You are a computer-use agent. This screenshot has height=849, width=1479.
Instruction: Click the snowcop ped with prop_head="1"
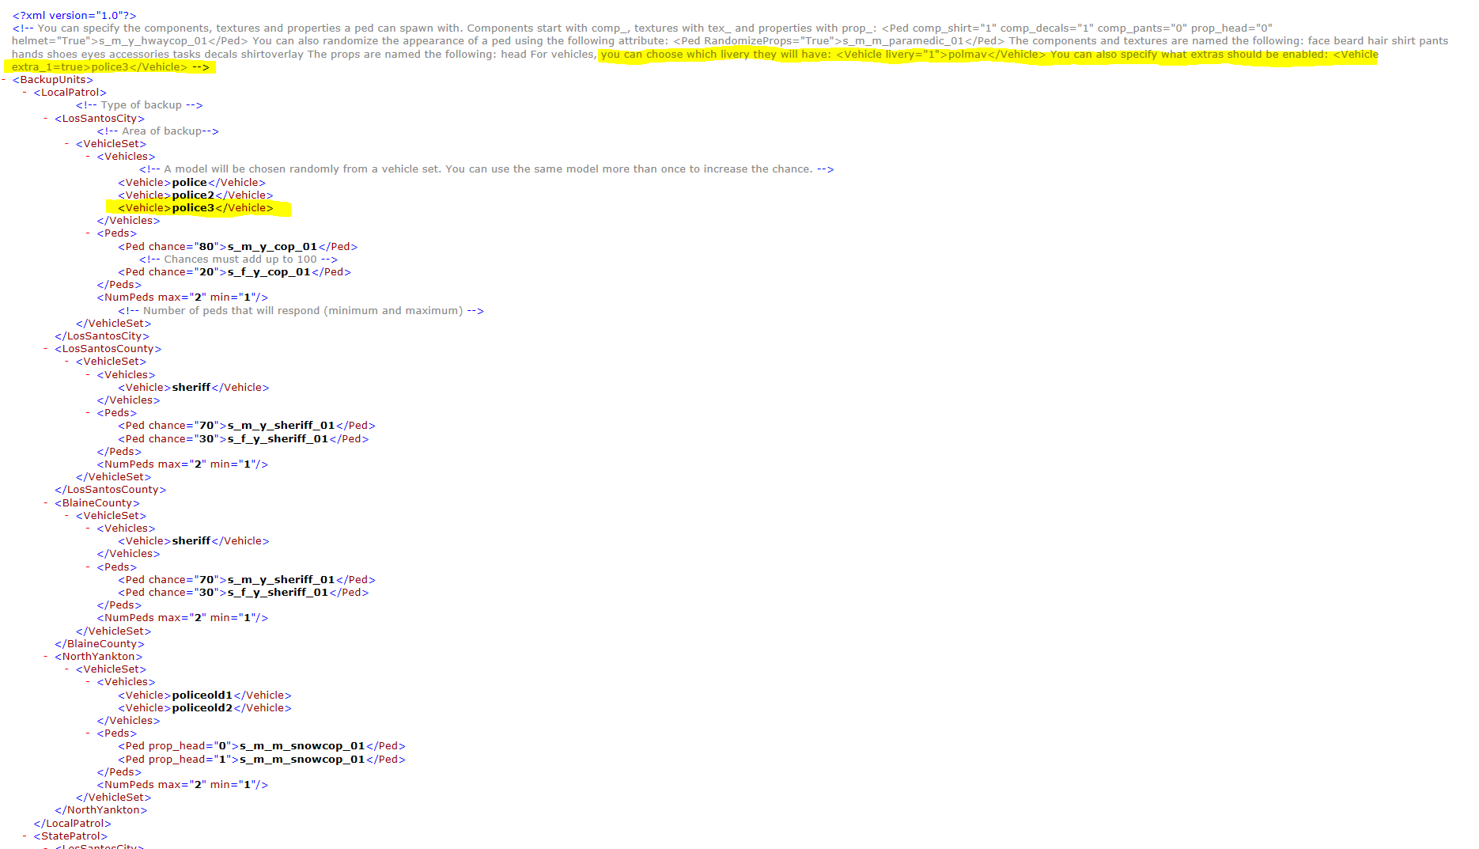262,760
